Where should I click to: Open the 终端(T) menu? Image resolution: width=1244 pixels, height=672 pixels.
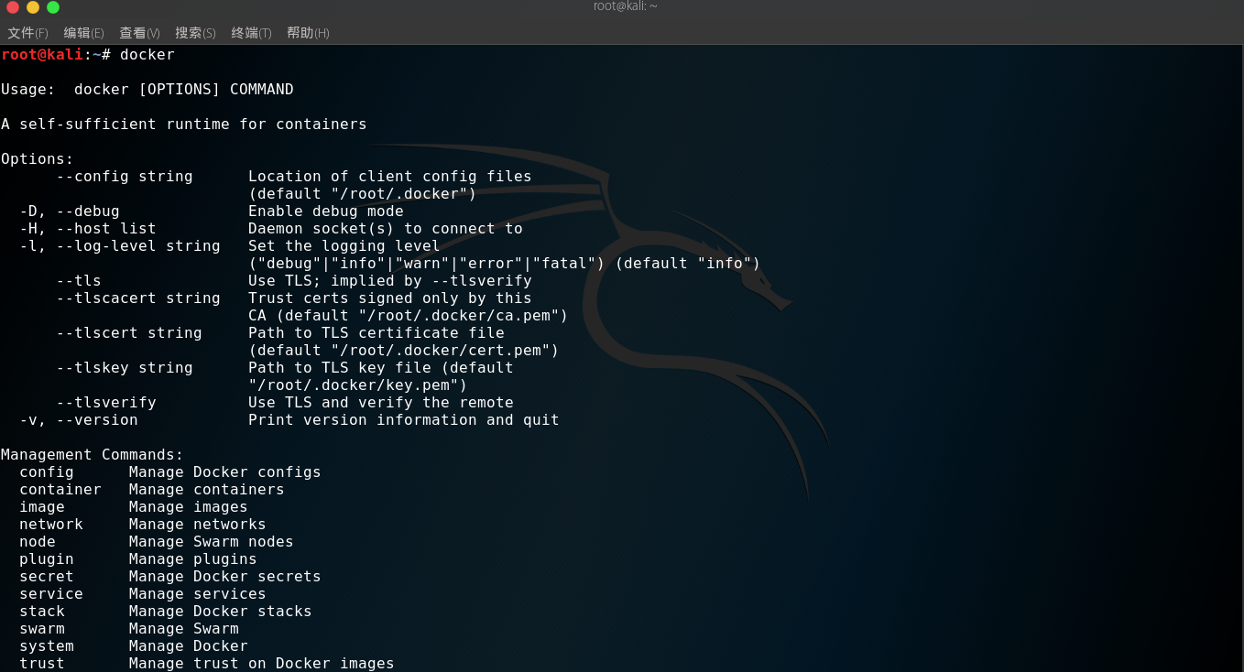[x=252, y=32]
